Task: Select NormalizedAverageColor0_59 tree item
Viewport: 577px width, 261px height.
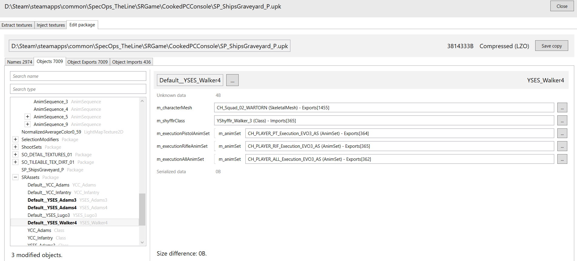Action: tap(51, 132)
